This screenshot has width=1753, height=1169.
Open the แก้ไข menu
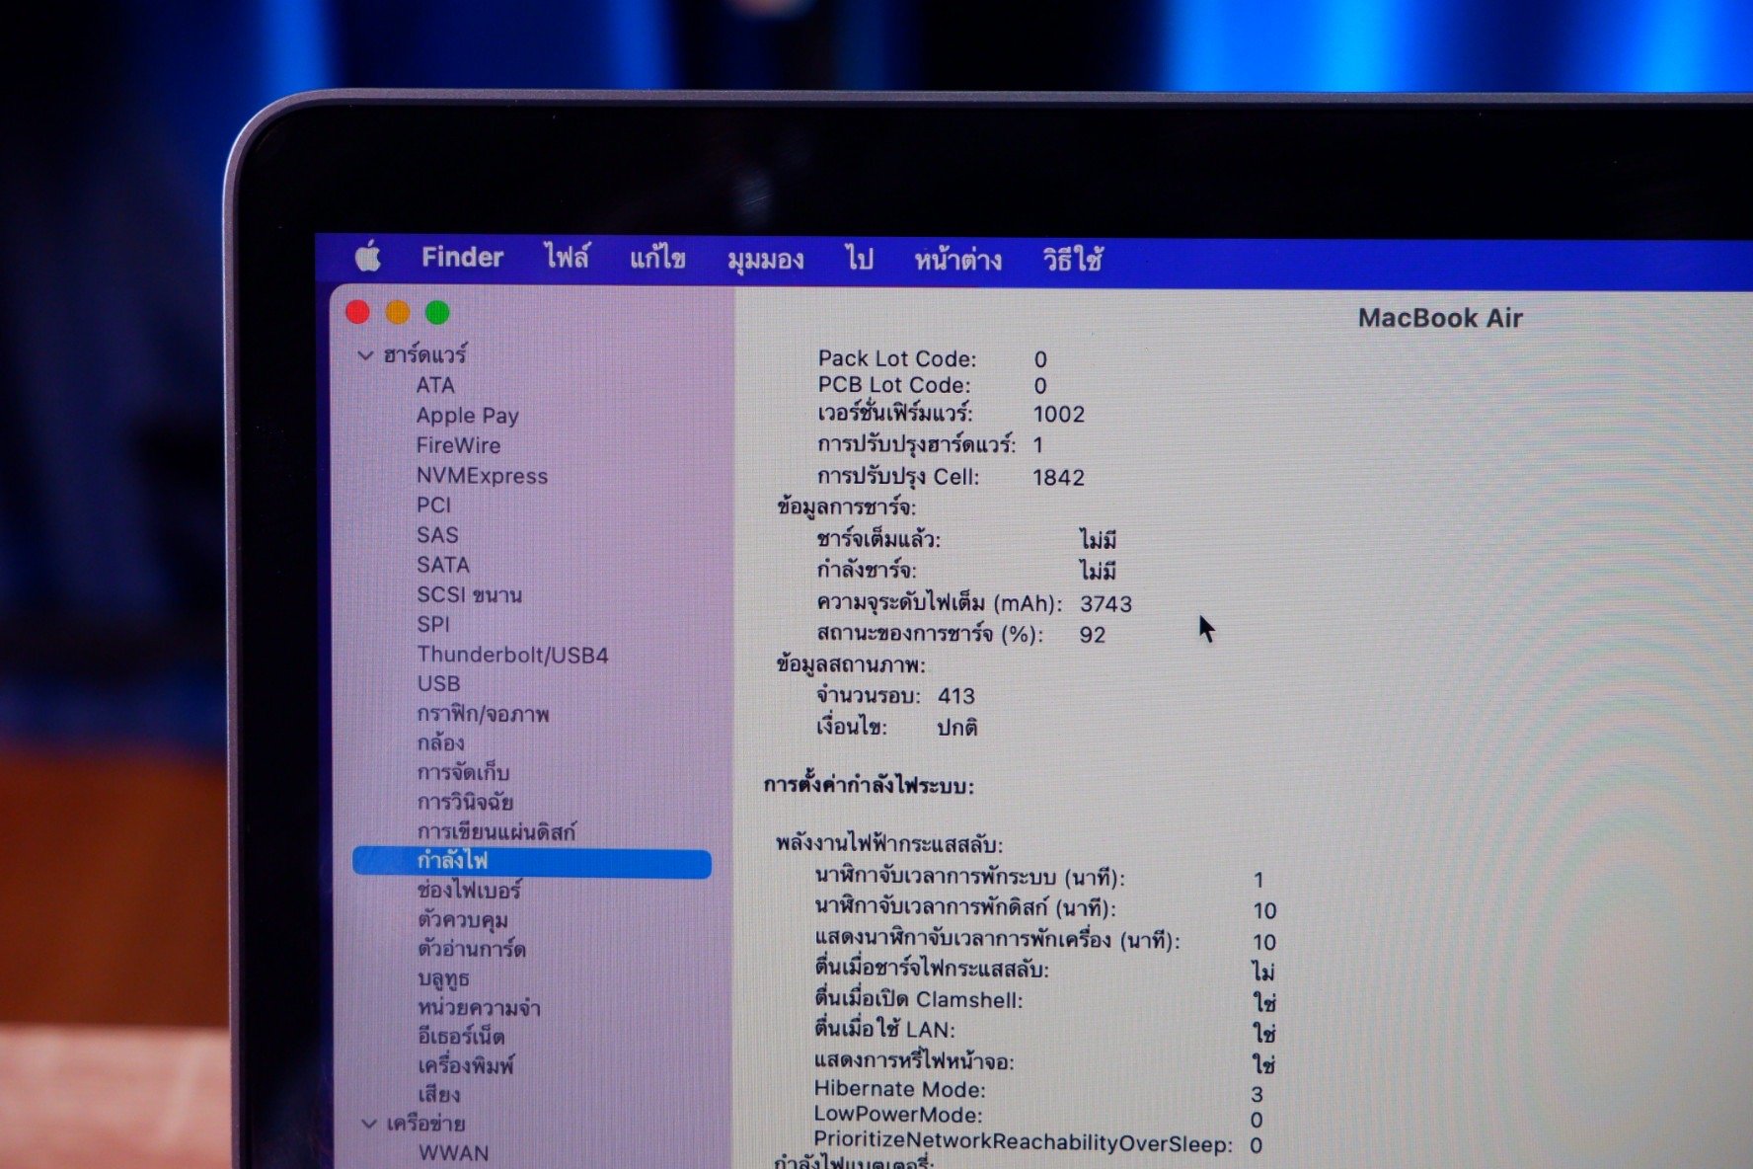[657, 260]
